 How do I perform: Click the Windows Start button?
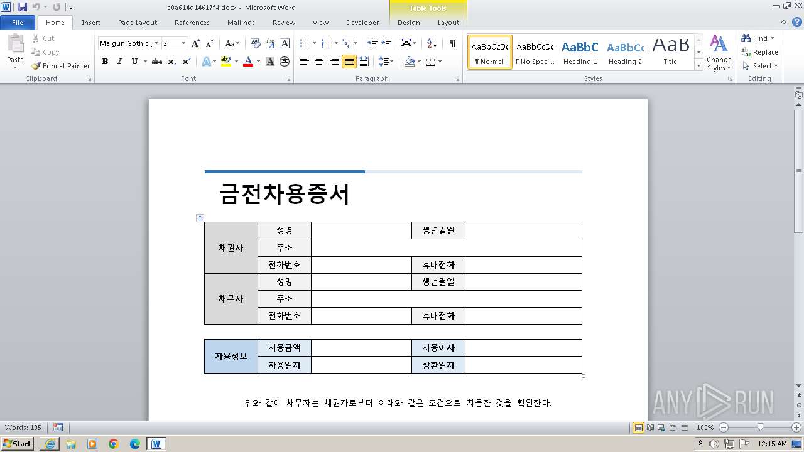point(17,444)
